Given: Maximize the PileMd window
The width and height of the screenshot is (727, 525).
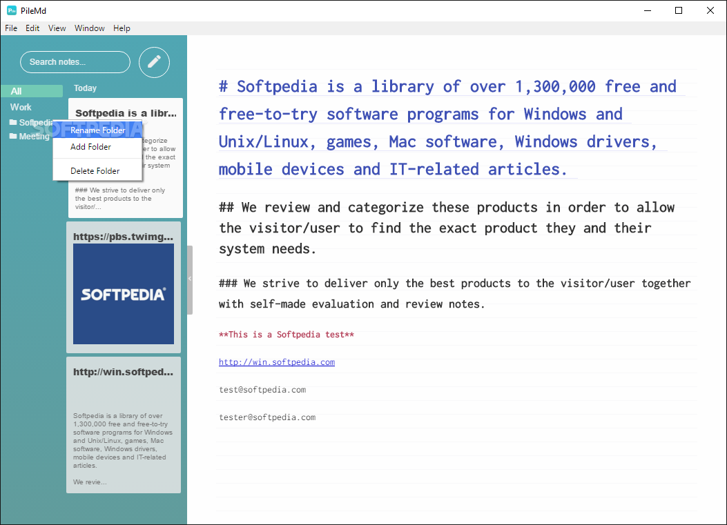Looking at the screenshot, I should [679, 10].
